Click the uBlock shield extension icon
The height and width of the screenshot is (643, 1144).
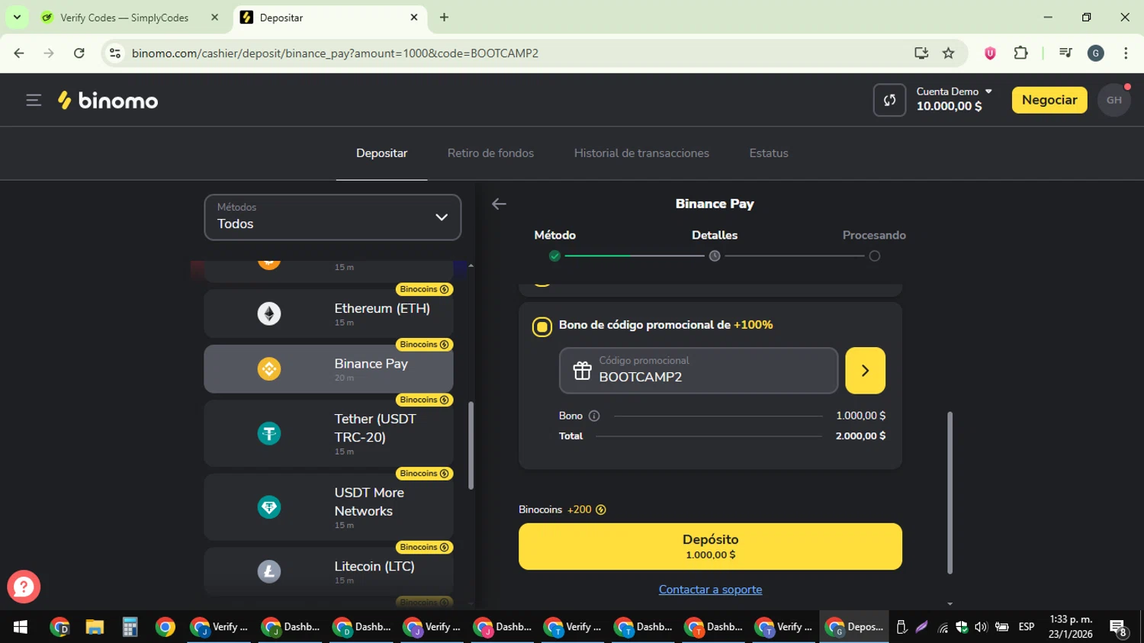coord(990,53)
